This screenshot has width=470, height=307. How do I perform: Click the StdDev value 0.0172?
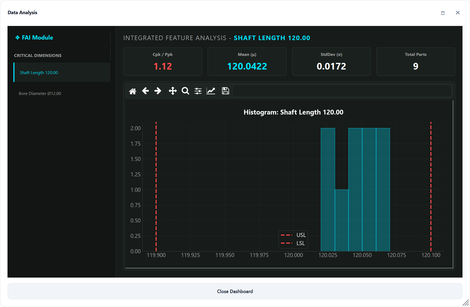click(x=331, y=66)
